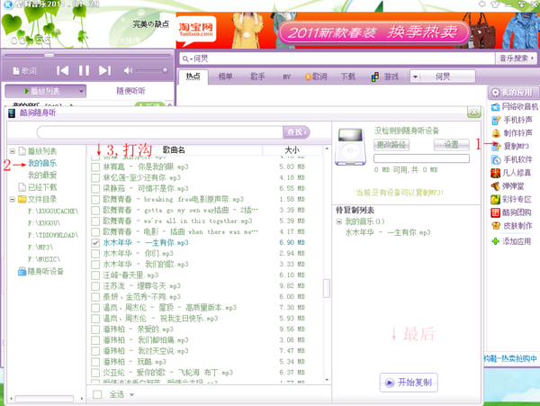
Task: Select F:\MP3\ folder in tree
Action: [x=40, y=248]
